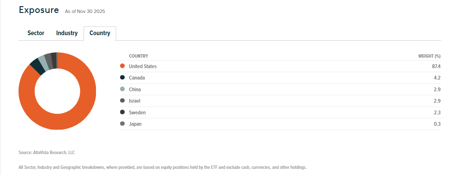Click the COUNTRY column header
The width and height of the screenshot is (458, 175).
pyautogui.click(x=138, y=56)
